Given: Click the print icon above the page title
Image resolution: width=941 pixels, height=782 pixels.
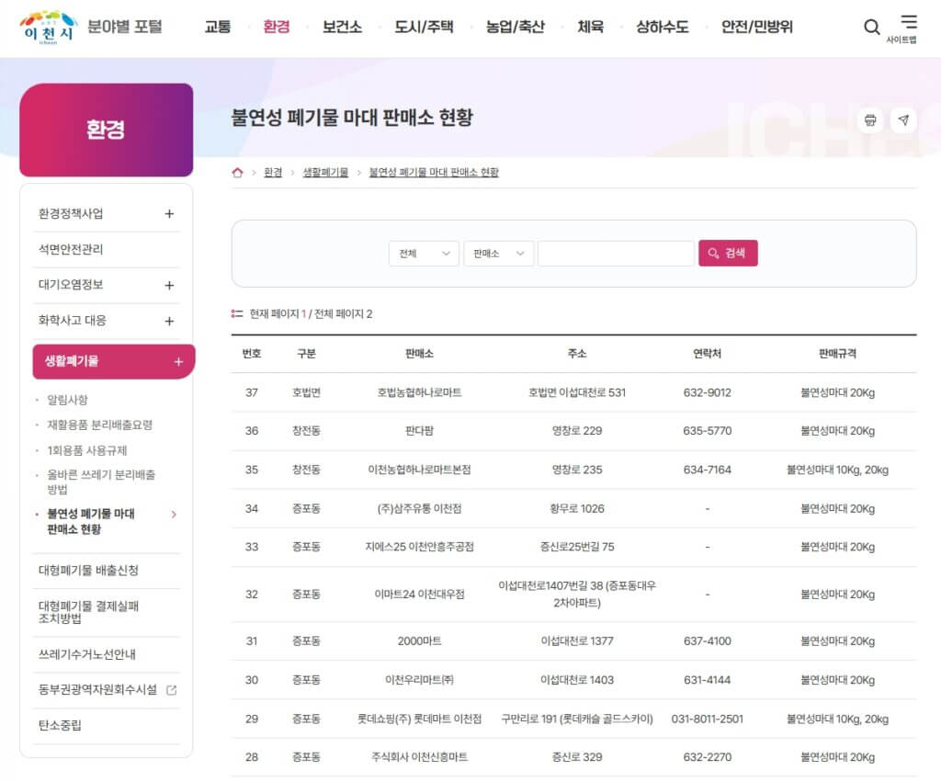Looking at the screenshot, I should click(x=871, y=119).
